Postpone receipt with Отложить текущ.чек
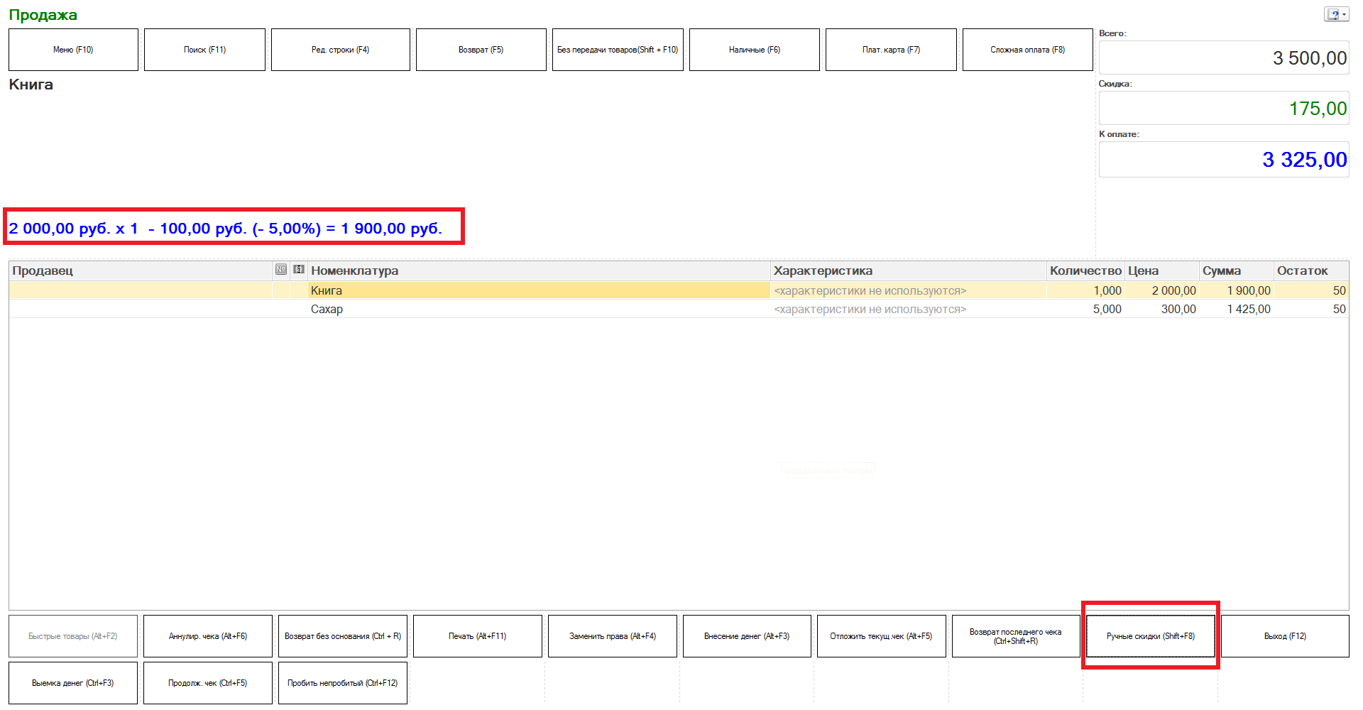Image resolution: width=1363 pixels, height=710 pixels. (x=881, y=636)
